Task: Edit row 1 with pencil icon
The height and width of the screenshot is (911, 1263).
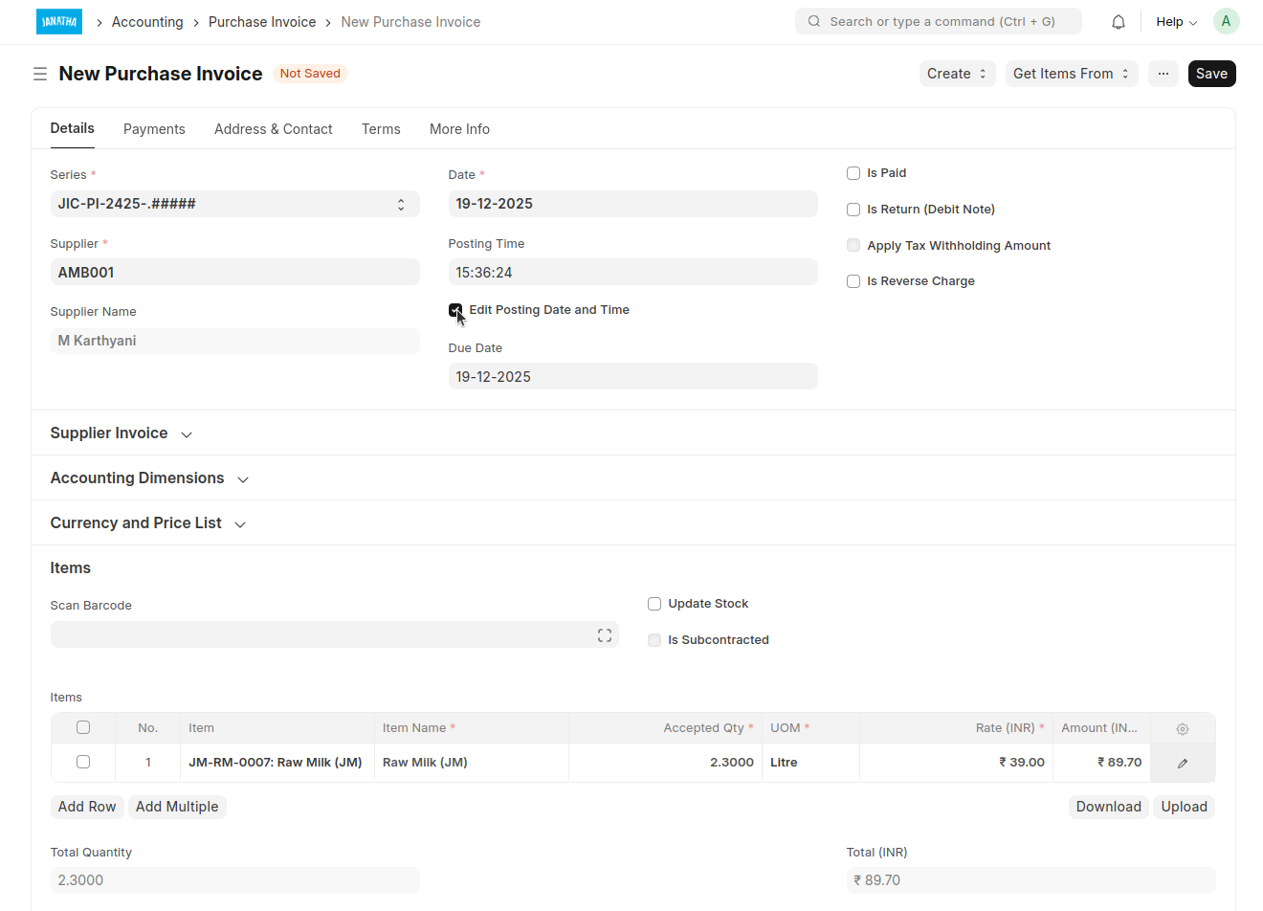Action: point(1183,764)
